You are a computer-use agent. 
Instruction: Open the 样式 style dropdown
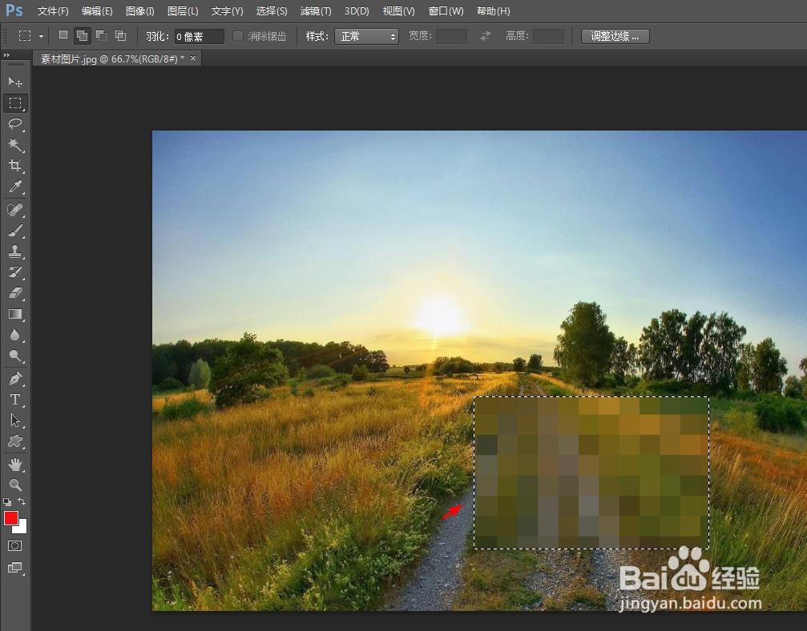coord(367,35)
